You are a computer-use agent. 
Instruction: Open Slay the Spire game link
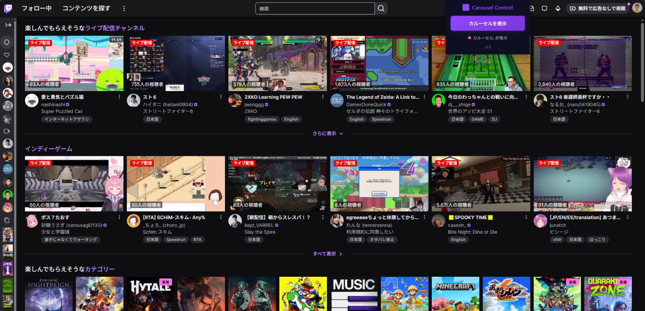[x=260, y=232]
